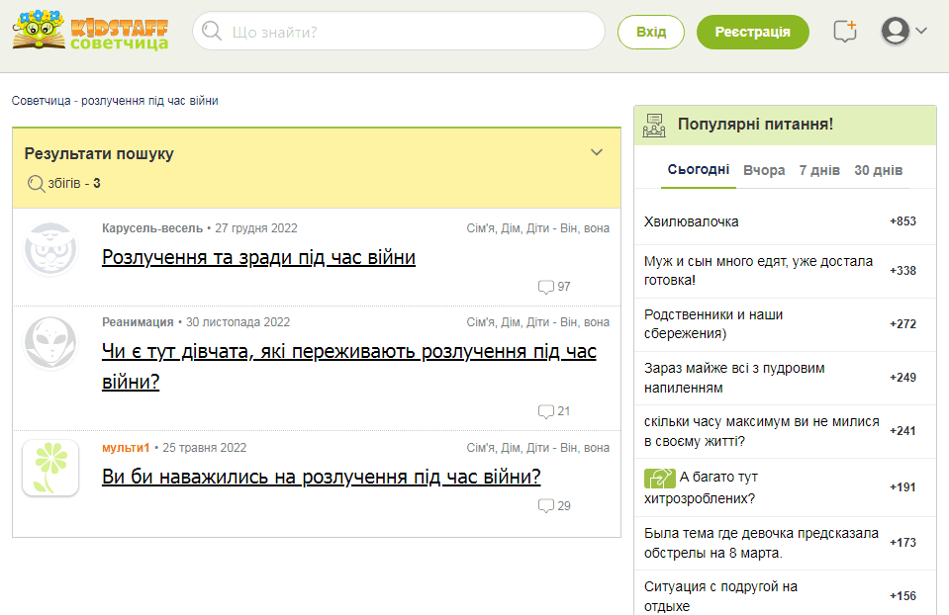Click the +338 score value

click(x=902, y=271)
